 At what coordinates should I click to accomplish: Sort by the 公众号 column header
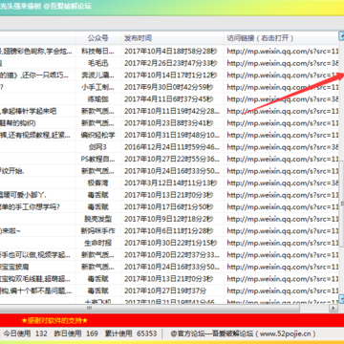pyautogui.click(x=98, y=38)
